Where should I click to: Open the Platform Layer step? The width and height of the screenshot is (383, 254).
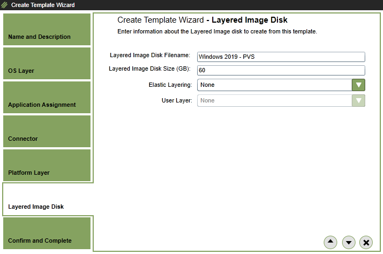point(47,166)
